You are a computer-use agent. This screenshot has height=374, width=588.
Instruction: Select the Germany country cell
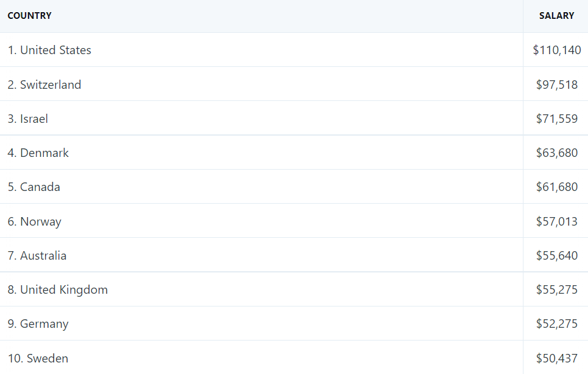point(38,324)
